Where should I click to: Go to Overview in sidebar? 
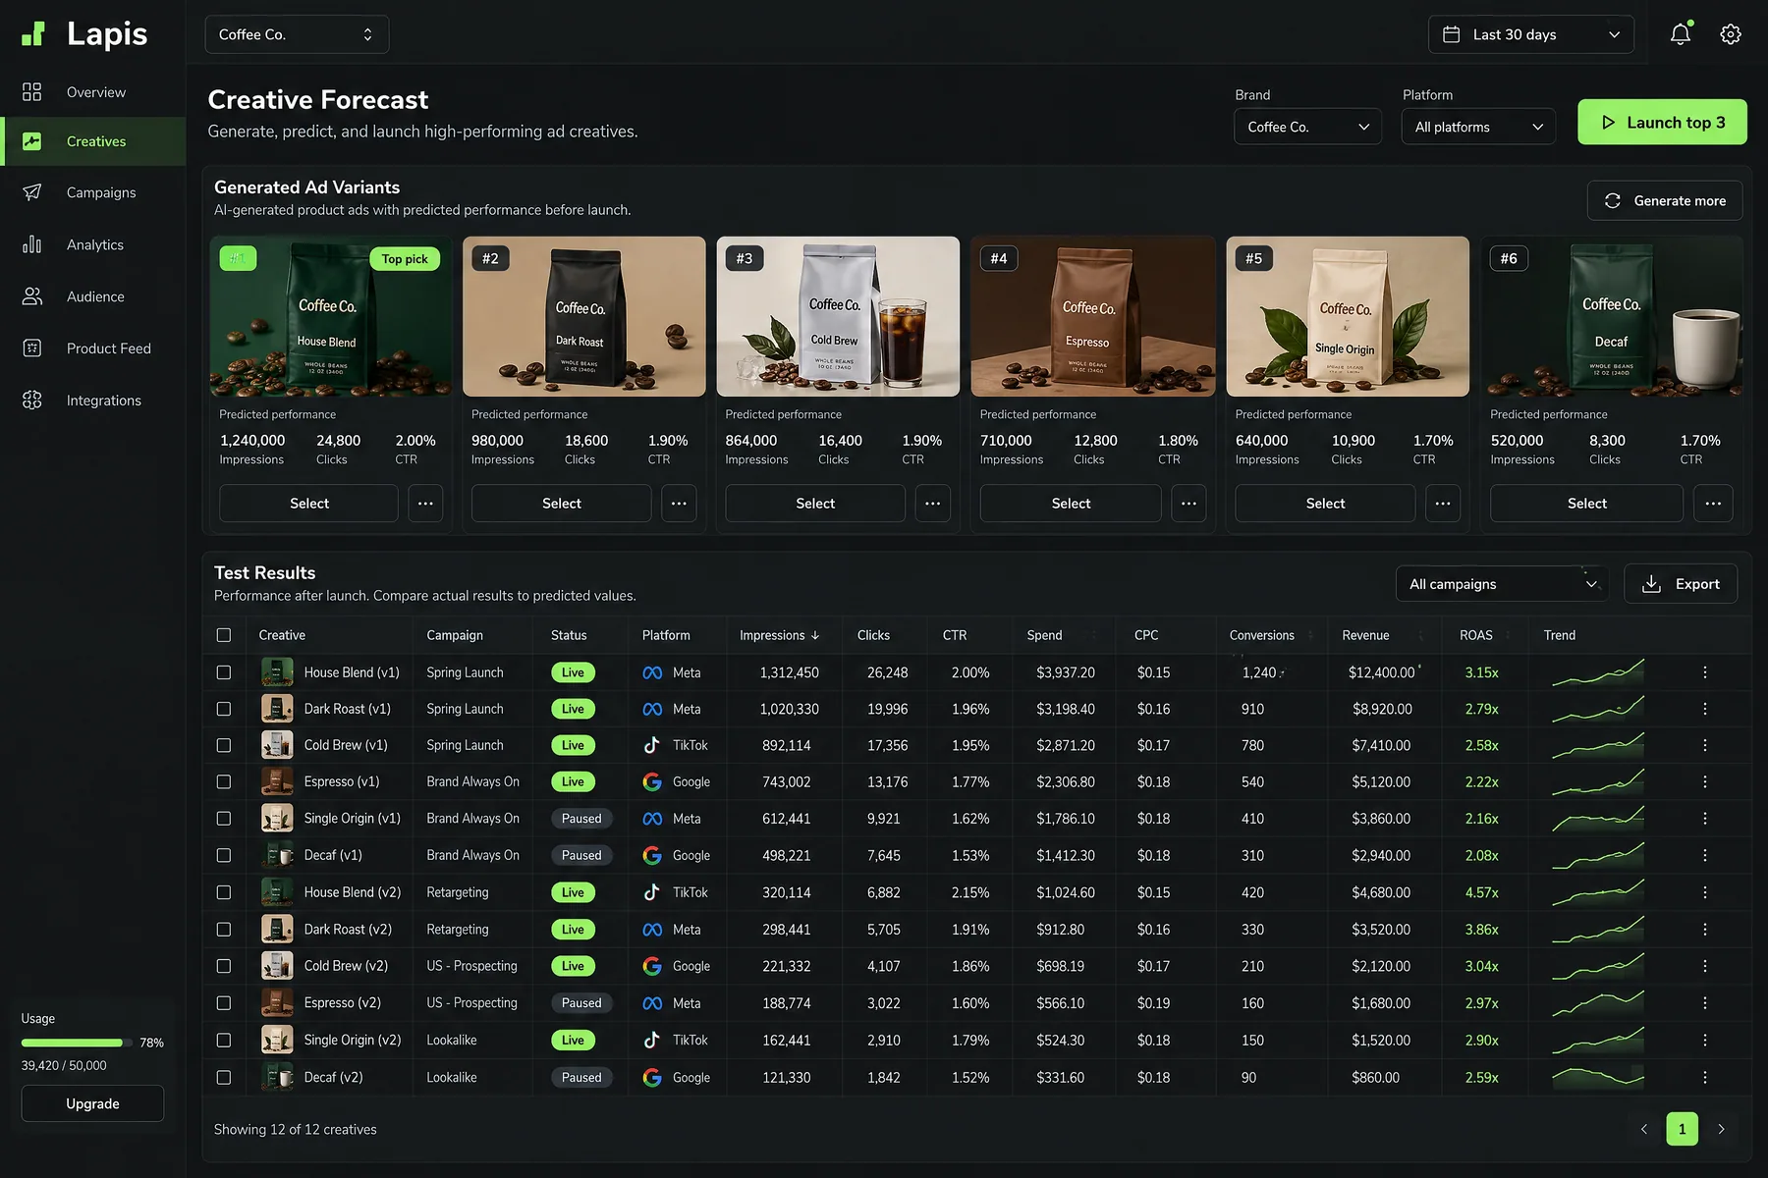pos(93,92)
